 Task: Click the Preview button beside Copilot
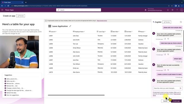(167, 22)
